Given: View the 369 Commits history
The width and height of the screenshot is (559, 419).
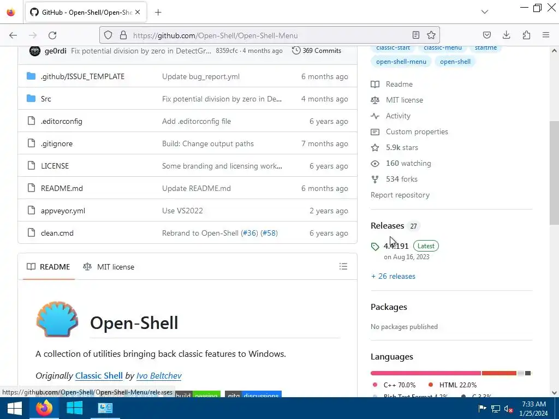Looking at the screenshot, I should tap(317, 51).
